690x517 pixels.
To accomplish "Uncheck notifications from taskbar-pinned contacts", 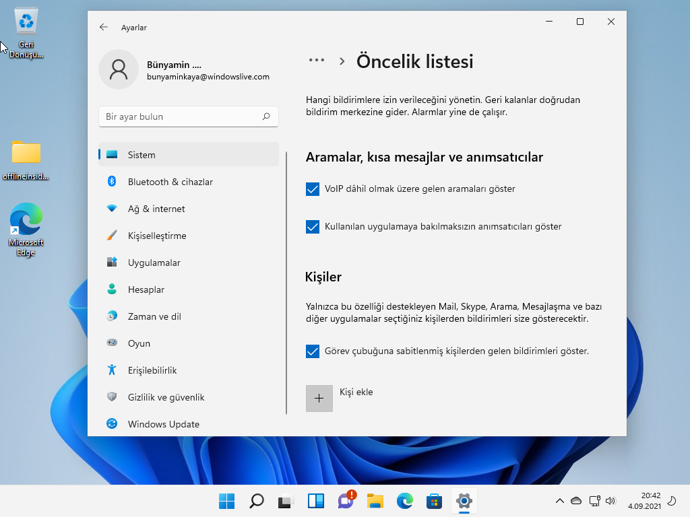I will click(x=312, y=351).
